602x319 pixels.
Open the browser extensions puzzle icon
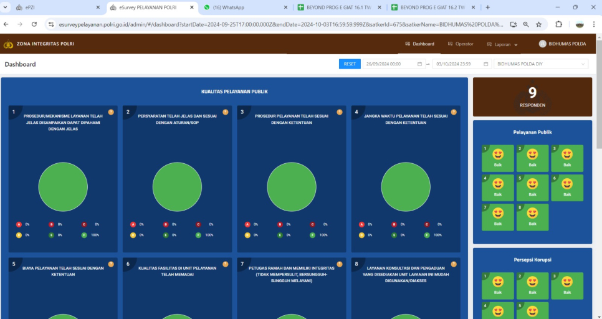[558, 24]
